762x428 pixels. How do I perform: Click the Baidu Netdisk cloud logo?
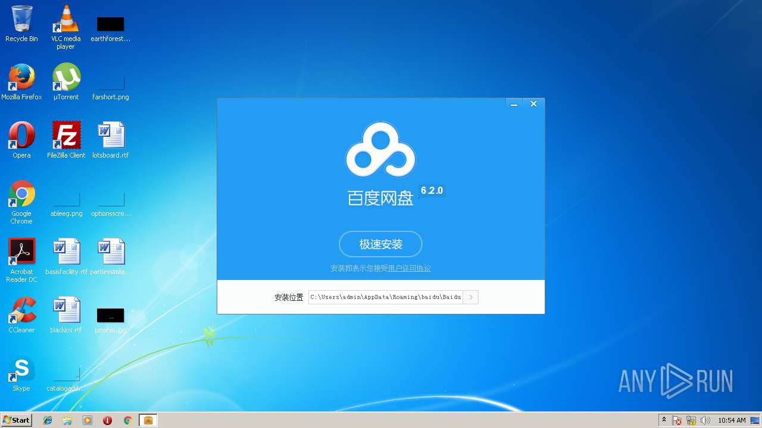(x=380, y=150)
